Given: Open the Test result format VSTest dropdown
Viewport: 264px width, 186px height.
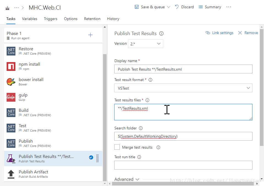Looking at the screenshot, I should tap(183, 88).
